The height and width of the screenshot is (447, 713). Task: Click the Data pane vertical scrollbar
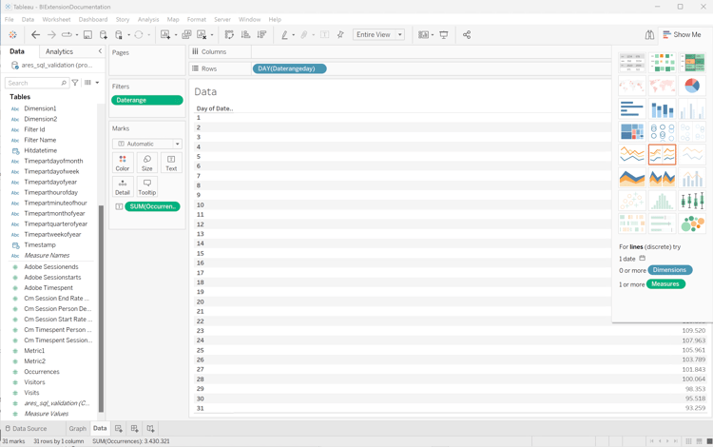pos(101,308)
